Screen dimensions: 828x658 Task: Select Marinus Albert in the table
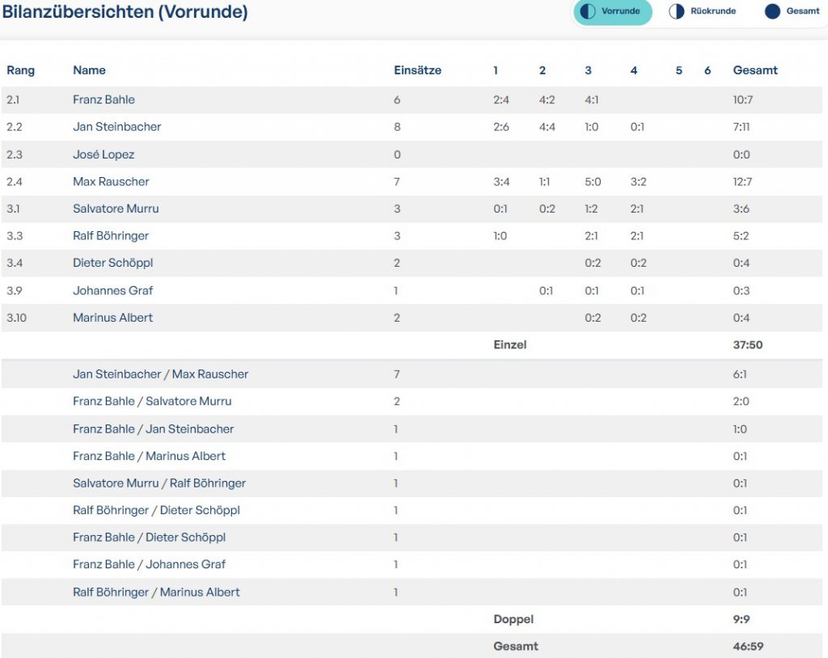tap(112, 318)
